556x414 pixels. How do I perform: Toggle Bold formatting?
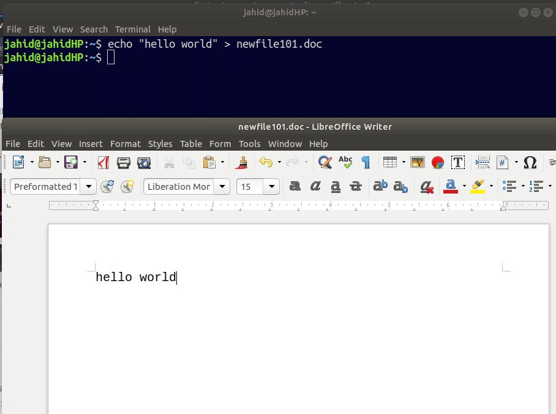[295, 186]
